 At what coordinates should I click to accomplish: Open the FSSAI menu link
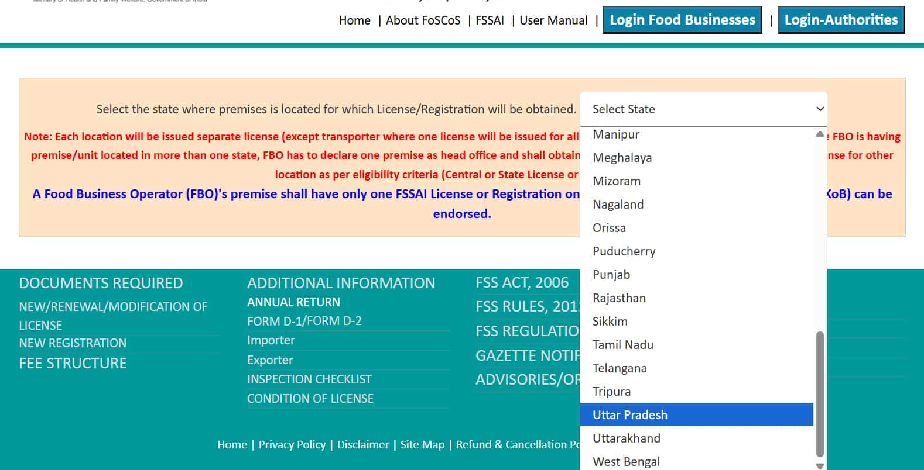tap(490, 20)
